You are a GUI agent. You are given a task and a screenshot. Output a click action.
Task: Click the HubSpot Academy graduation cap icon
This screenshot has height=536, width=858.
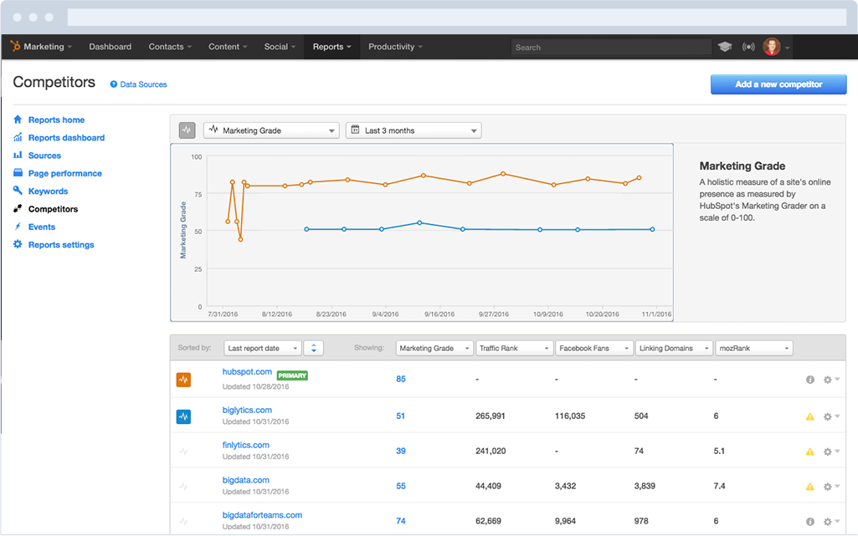click(727, 47)
